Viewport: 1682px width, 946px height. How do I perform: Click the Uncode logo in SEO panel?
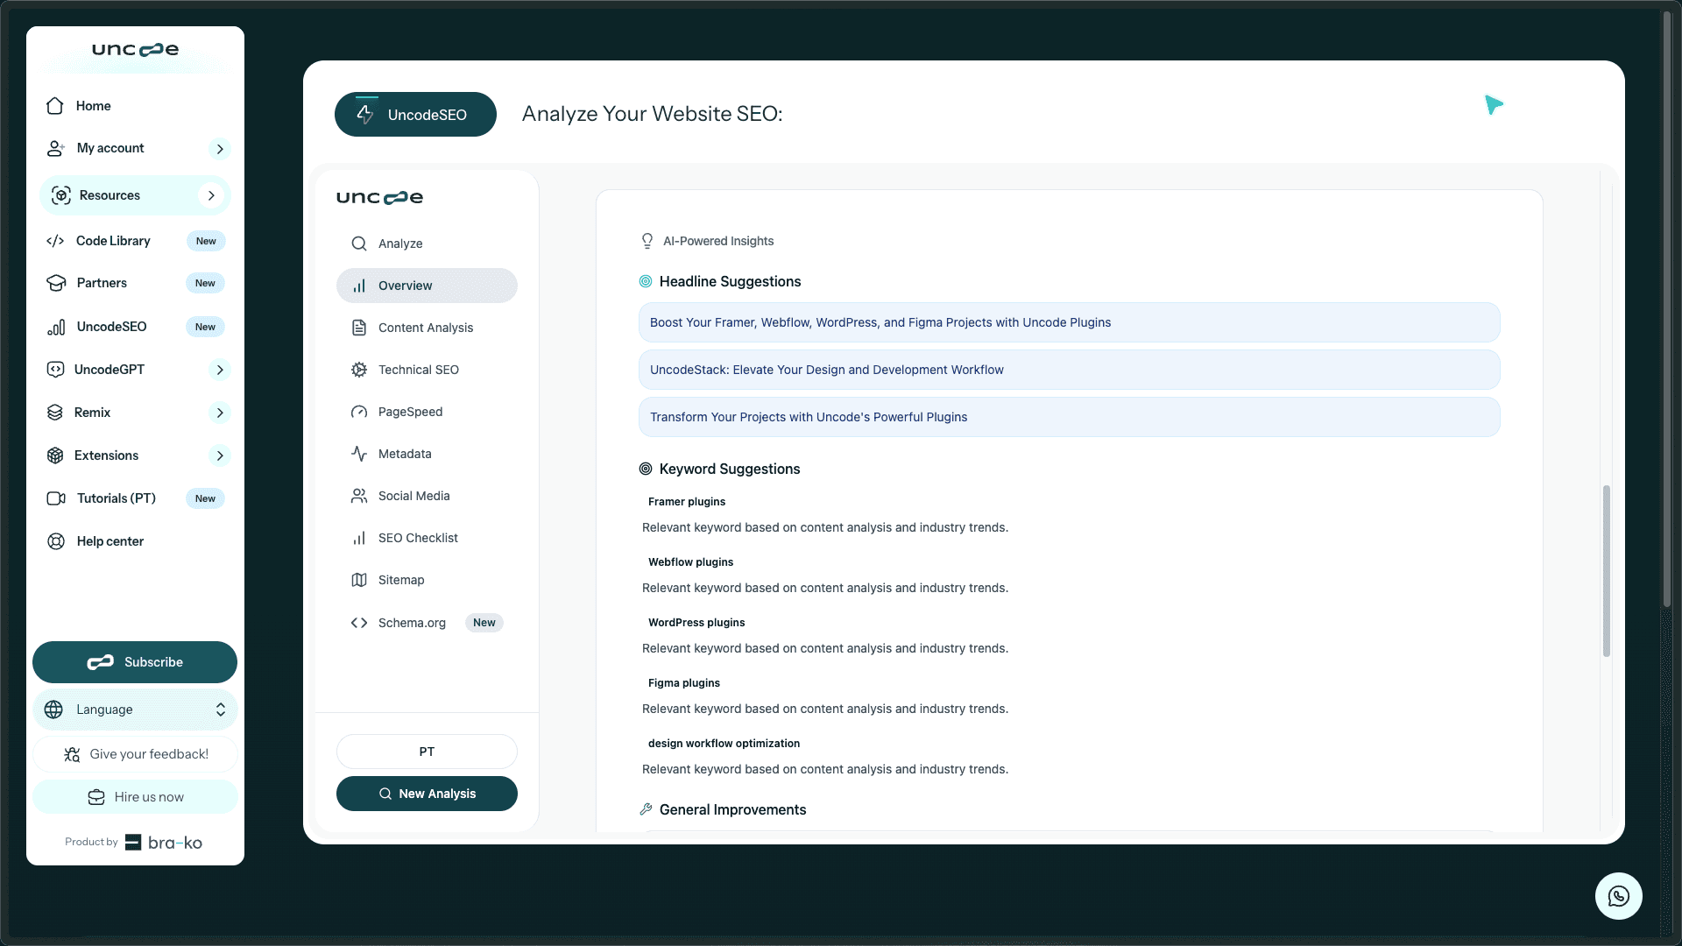pyautogui.click(x=379, y=197)
